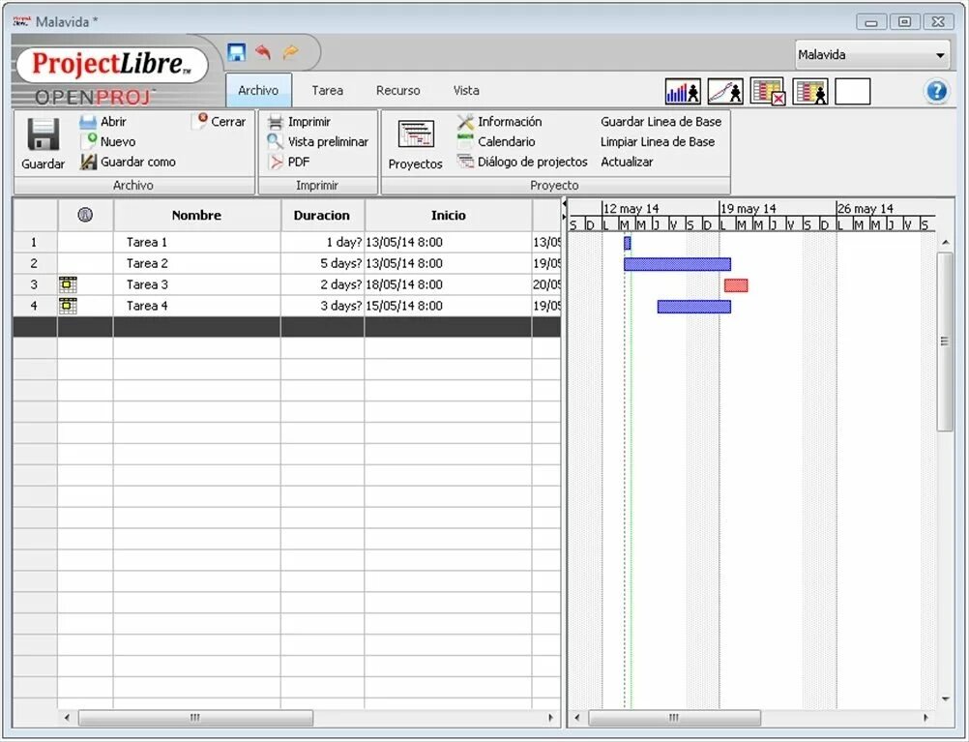The height and width of the screenshot is (742, 969).
Task: Click the indicator icon on Tarea 3 row
Action: pos(68,285)
